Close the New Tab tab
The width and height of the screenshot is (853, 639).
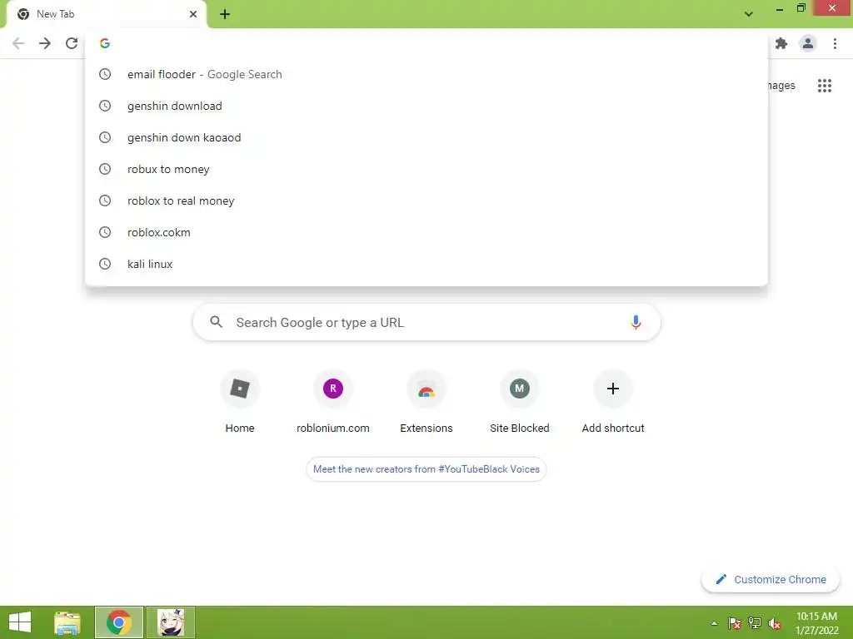(x=193, y=14)
